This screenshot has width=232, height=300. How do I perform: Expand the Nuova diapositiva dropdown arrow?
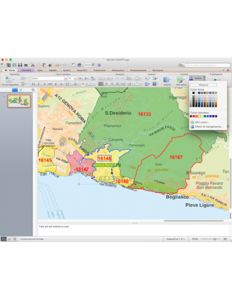pyautogui.click(x=13, y=79)
